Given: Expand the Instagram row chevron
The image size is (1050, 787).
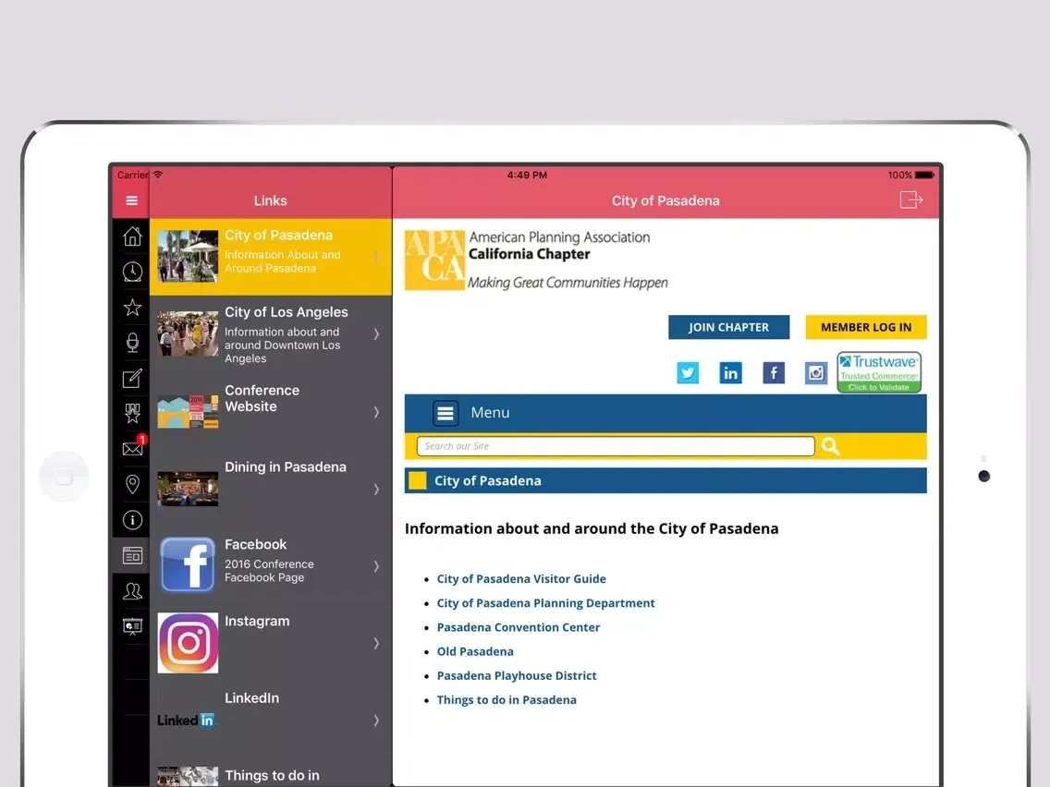Looking at the screenshot, I should pos(376,643).
